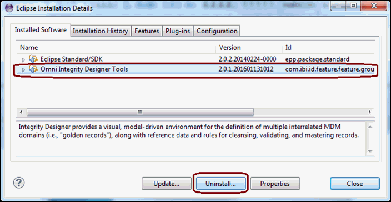Click version 2.0.1.201601131012
Screen dimensions: 391x202
pyautogui.click(x=246, y=69)
